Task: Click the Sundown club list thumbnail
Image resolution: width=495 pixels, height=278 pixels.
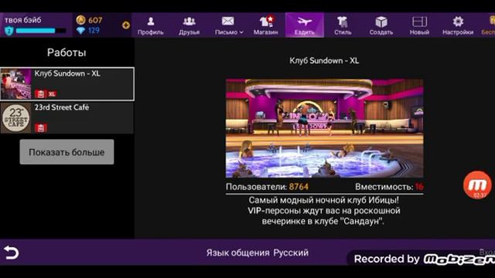Action: click(15, 84)
